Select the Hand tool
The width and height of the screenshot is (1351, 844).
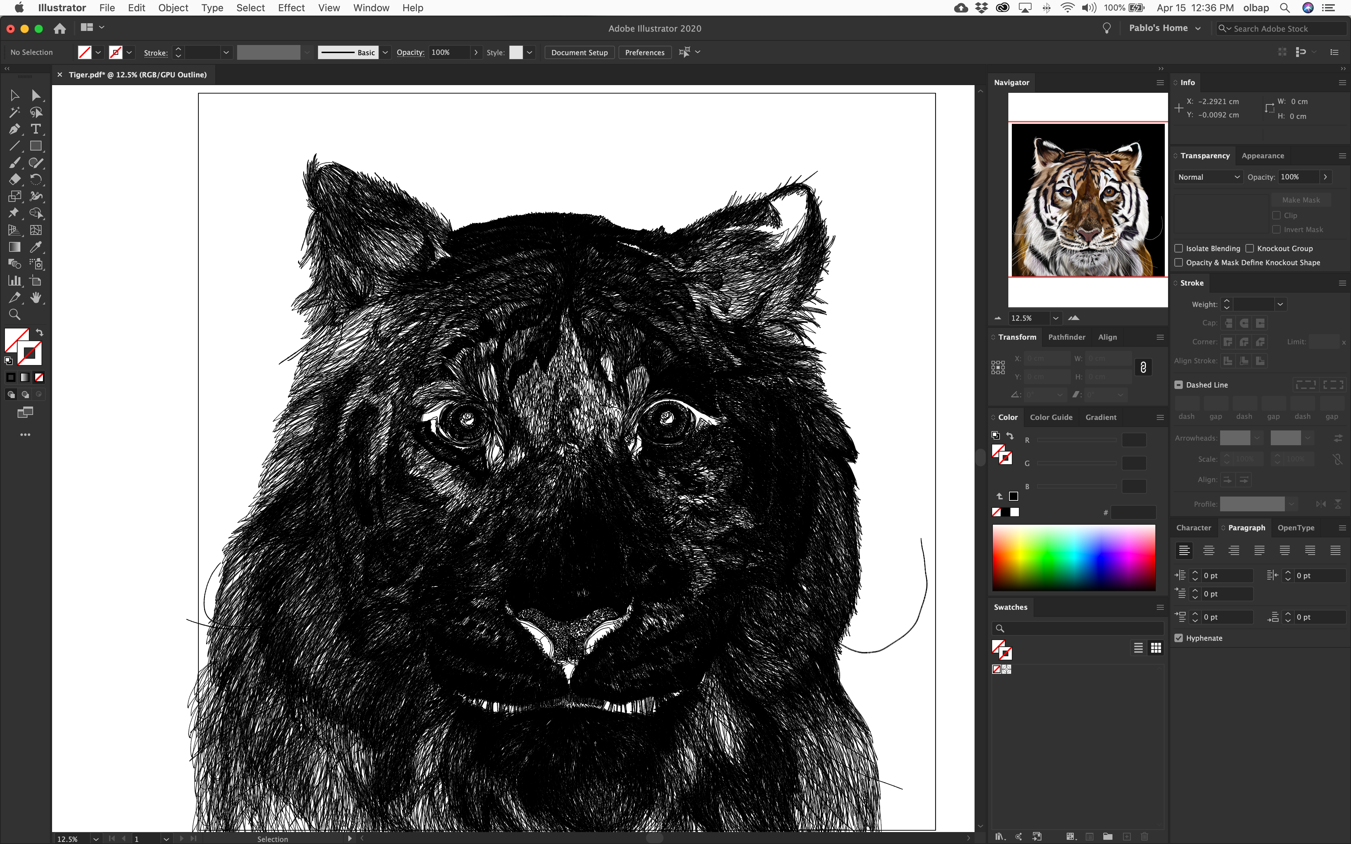tap(36, 298)
